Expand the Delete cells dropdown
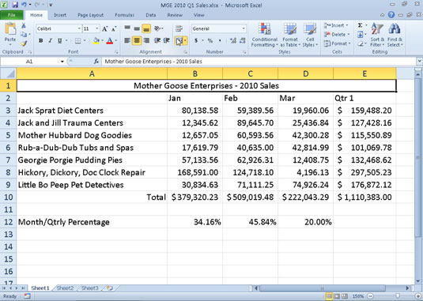The width and height of the screenshot is (423, 301). click(348, 35)
